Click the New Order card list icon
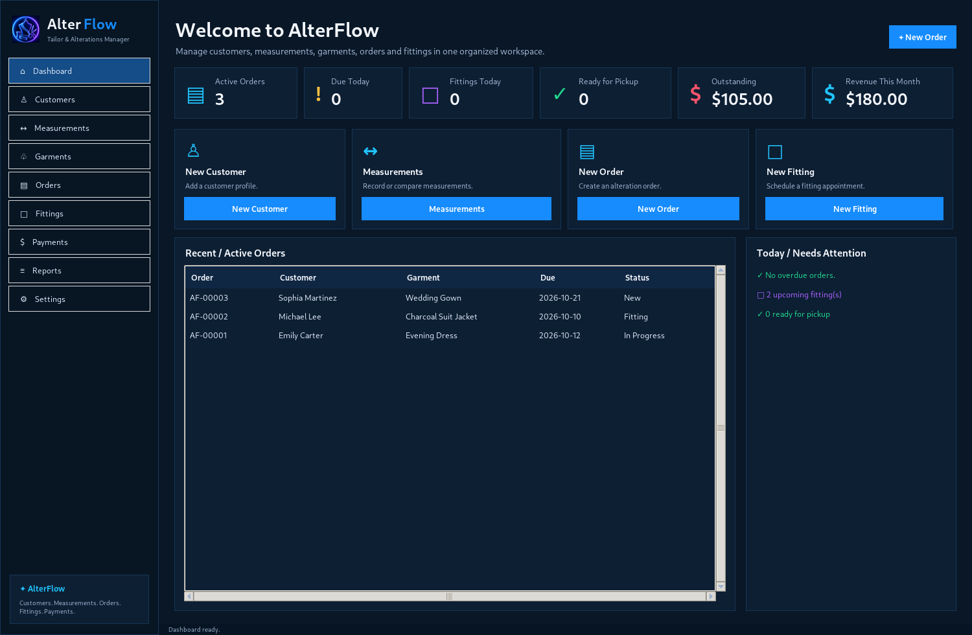972x635 pixels. 587,152
